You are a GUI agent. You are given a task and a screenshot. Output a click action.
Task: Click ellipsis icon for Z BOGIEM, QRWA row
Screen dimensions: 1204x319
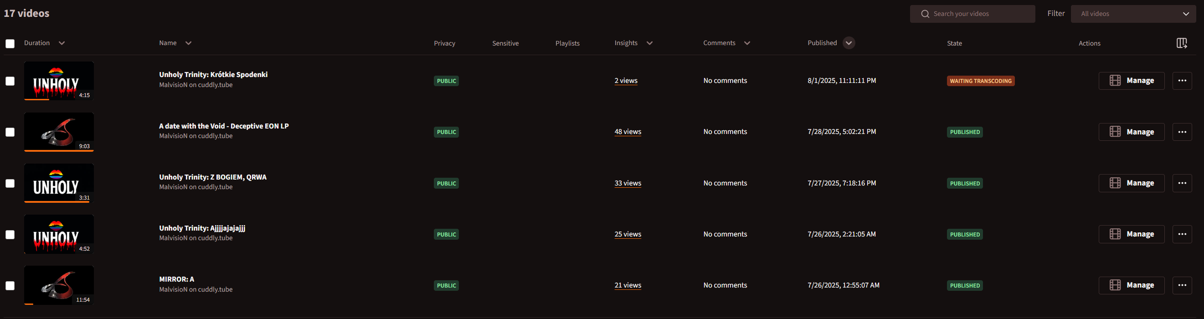click(1182, 183)
